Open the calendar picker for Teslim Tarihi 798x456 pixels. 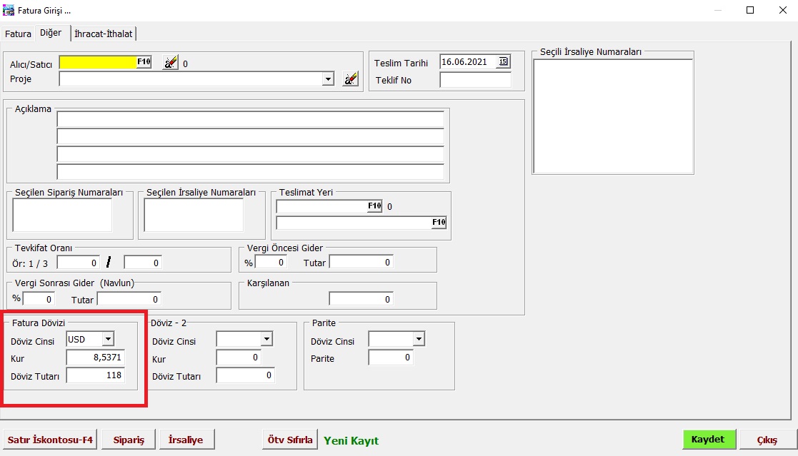504,62
